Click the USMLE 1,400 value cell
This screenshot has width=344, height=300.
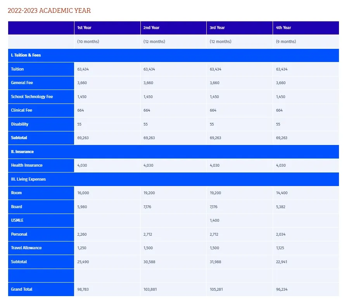[214, 221]
